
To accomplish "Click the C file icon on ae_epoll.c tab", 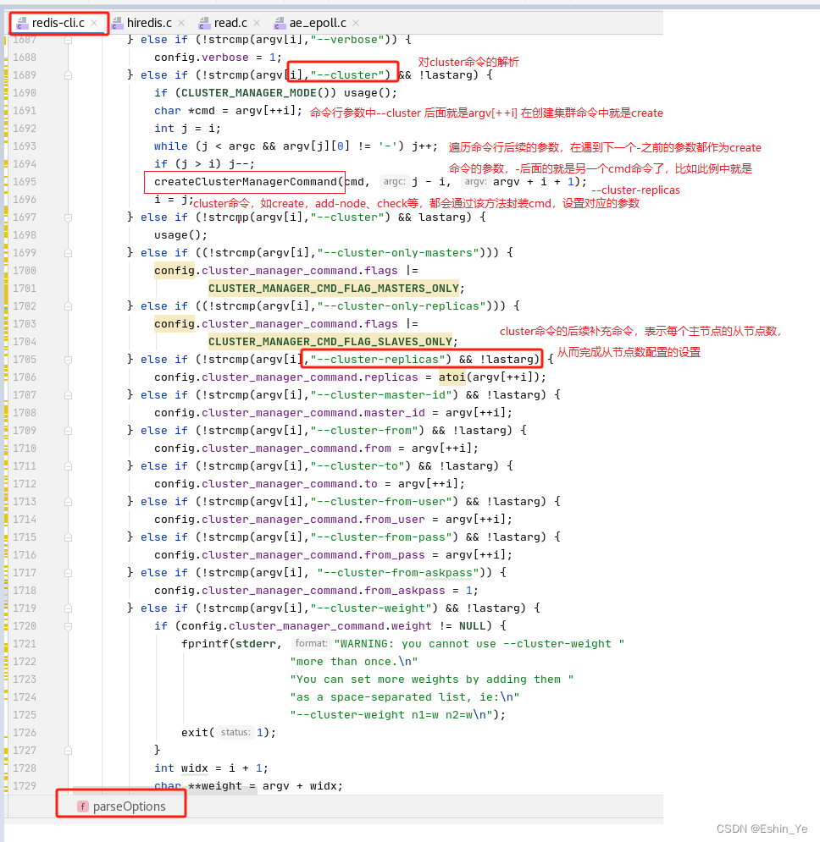I will click(x=280, y=23).
